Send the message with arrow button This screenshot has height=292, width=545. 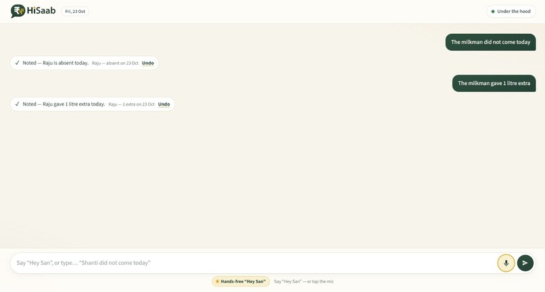pos(525,263)
